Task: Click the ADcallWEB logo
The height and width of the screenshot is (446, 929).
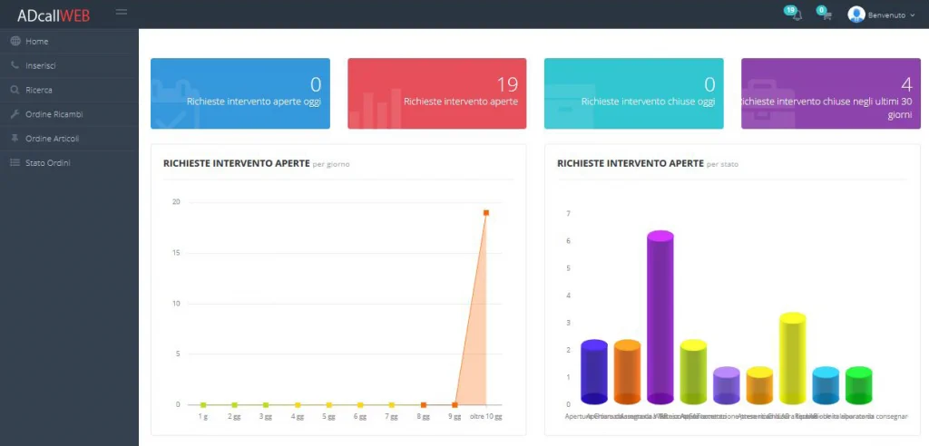Action: pyautogui.click(x=53, y=15)
